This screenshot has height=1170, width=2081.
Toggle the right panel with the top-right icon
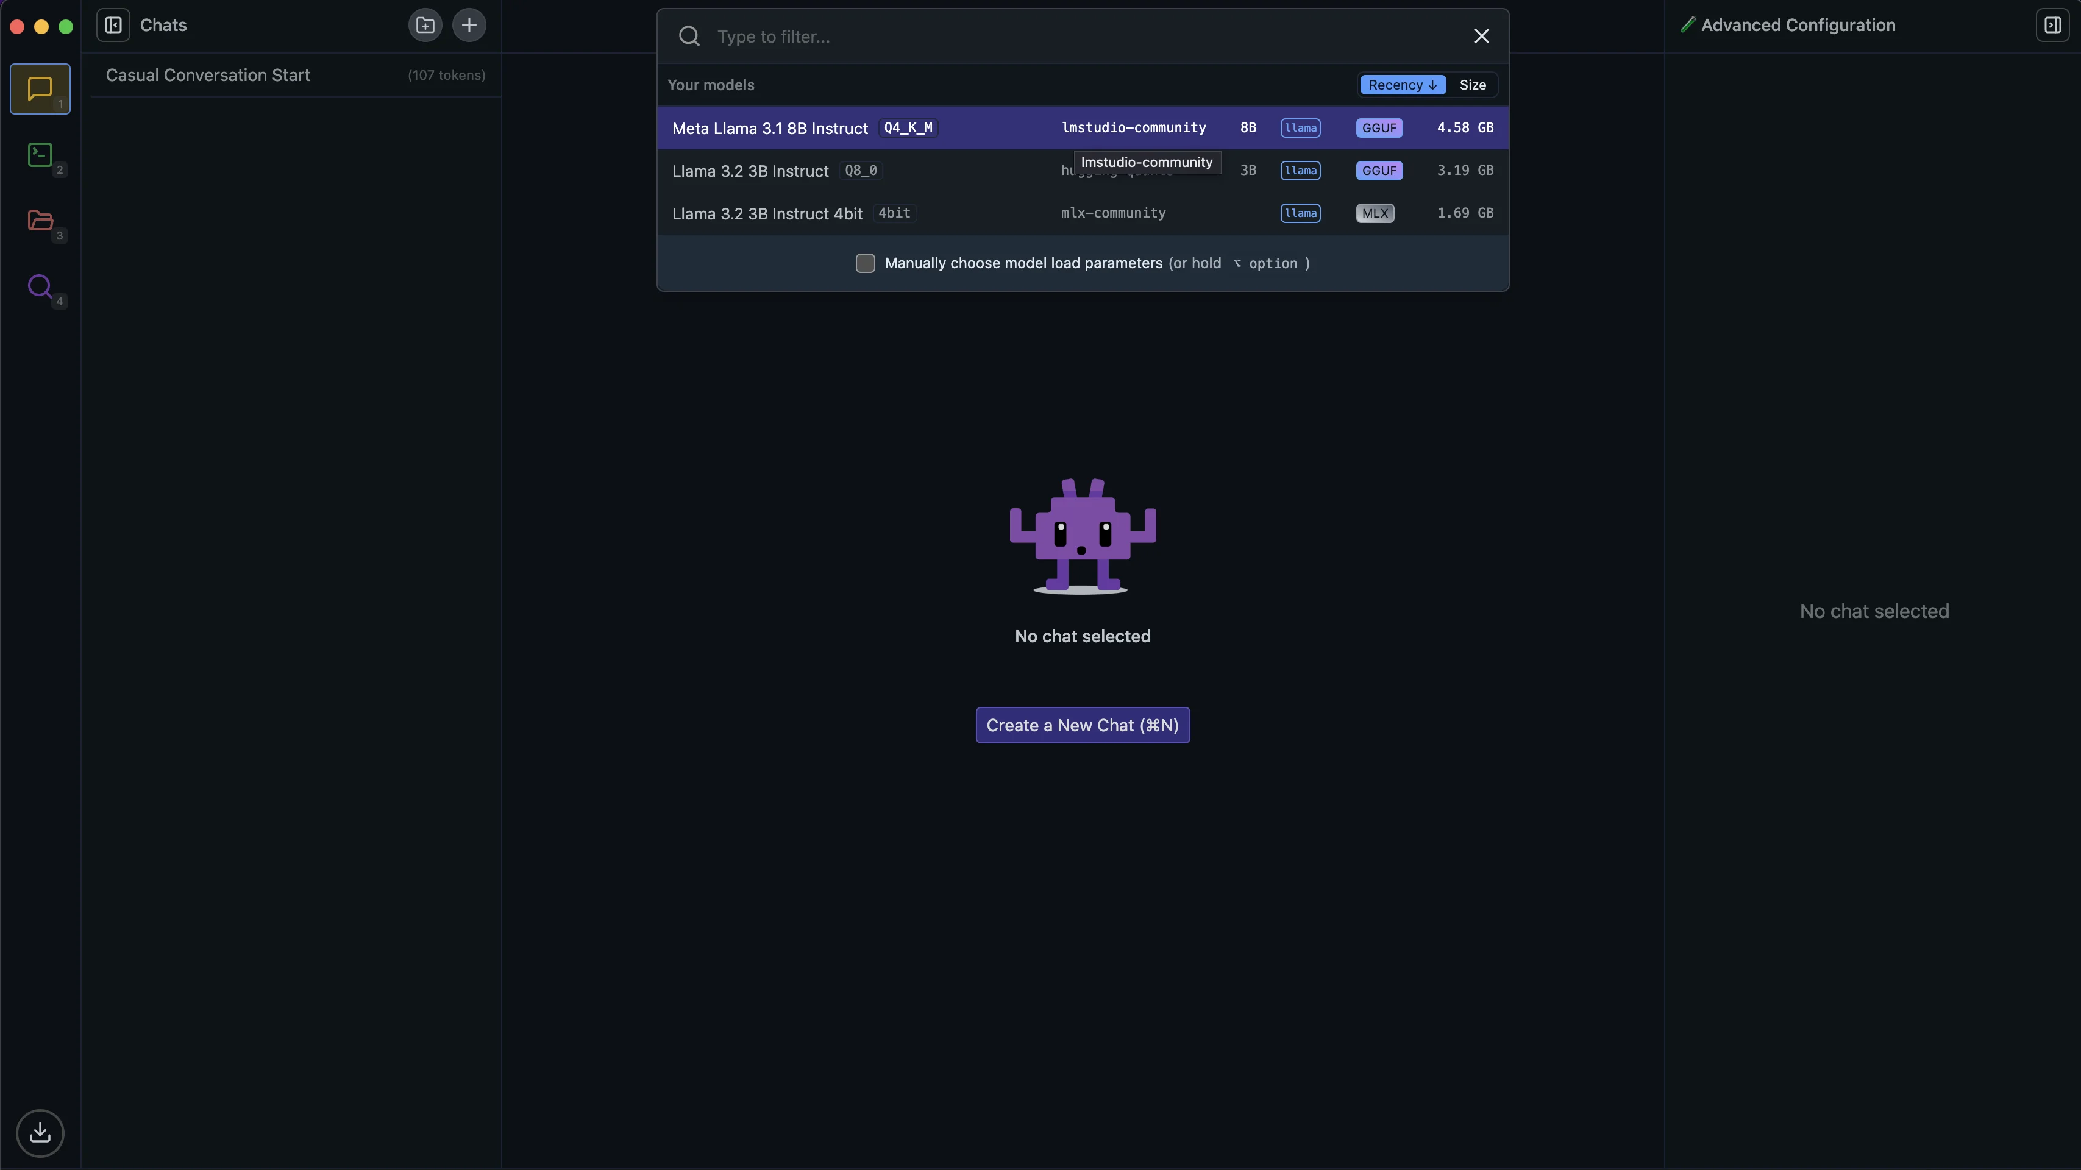coord(2052,25)
